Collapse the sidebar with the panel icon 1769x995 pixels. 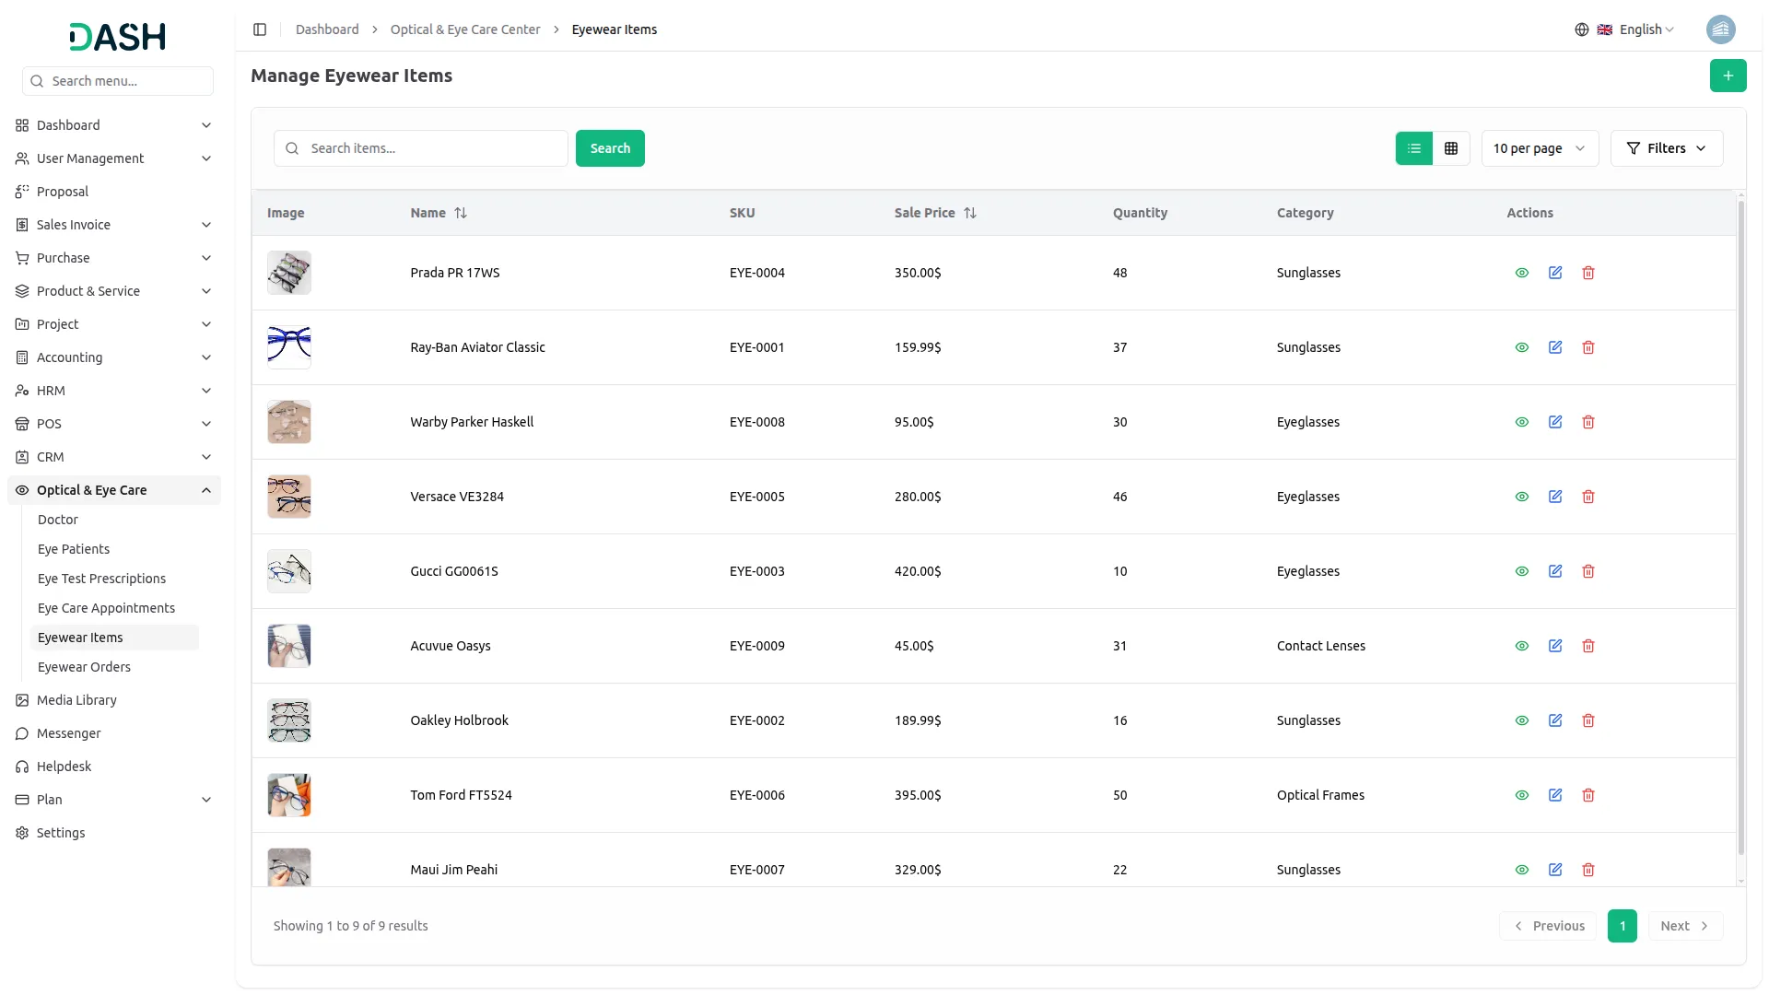(260, 29)
